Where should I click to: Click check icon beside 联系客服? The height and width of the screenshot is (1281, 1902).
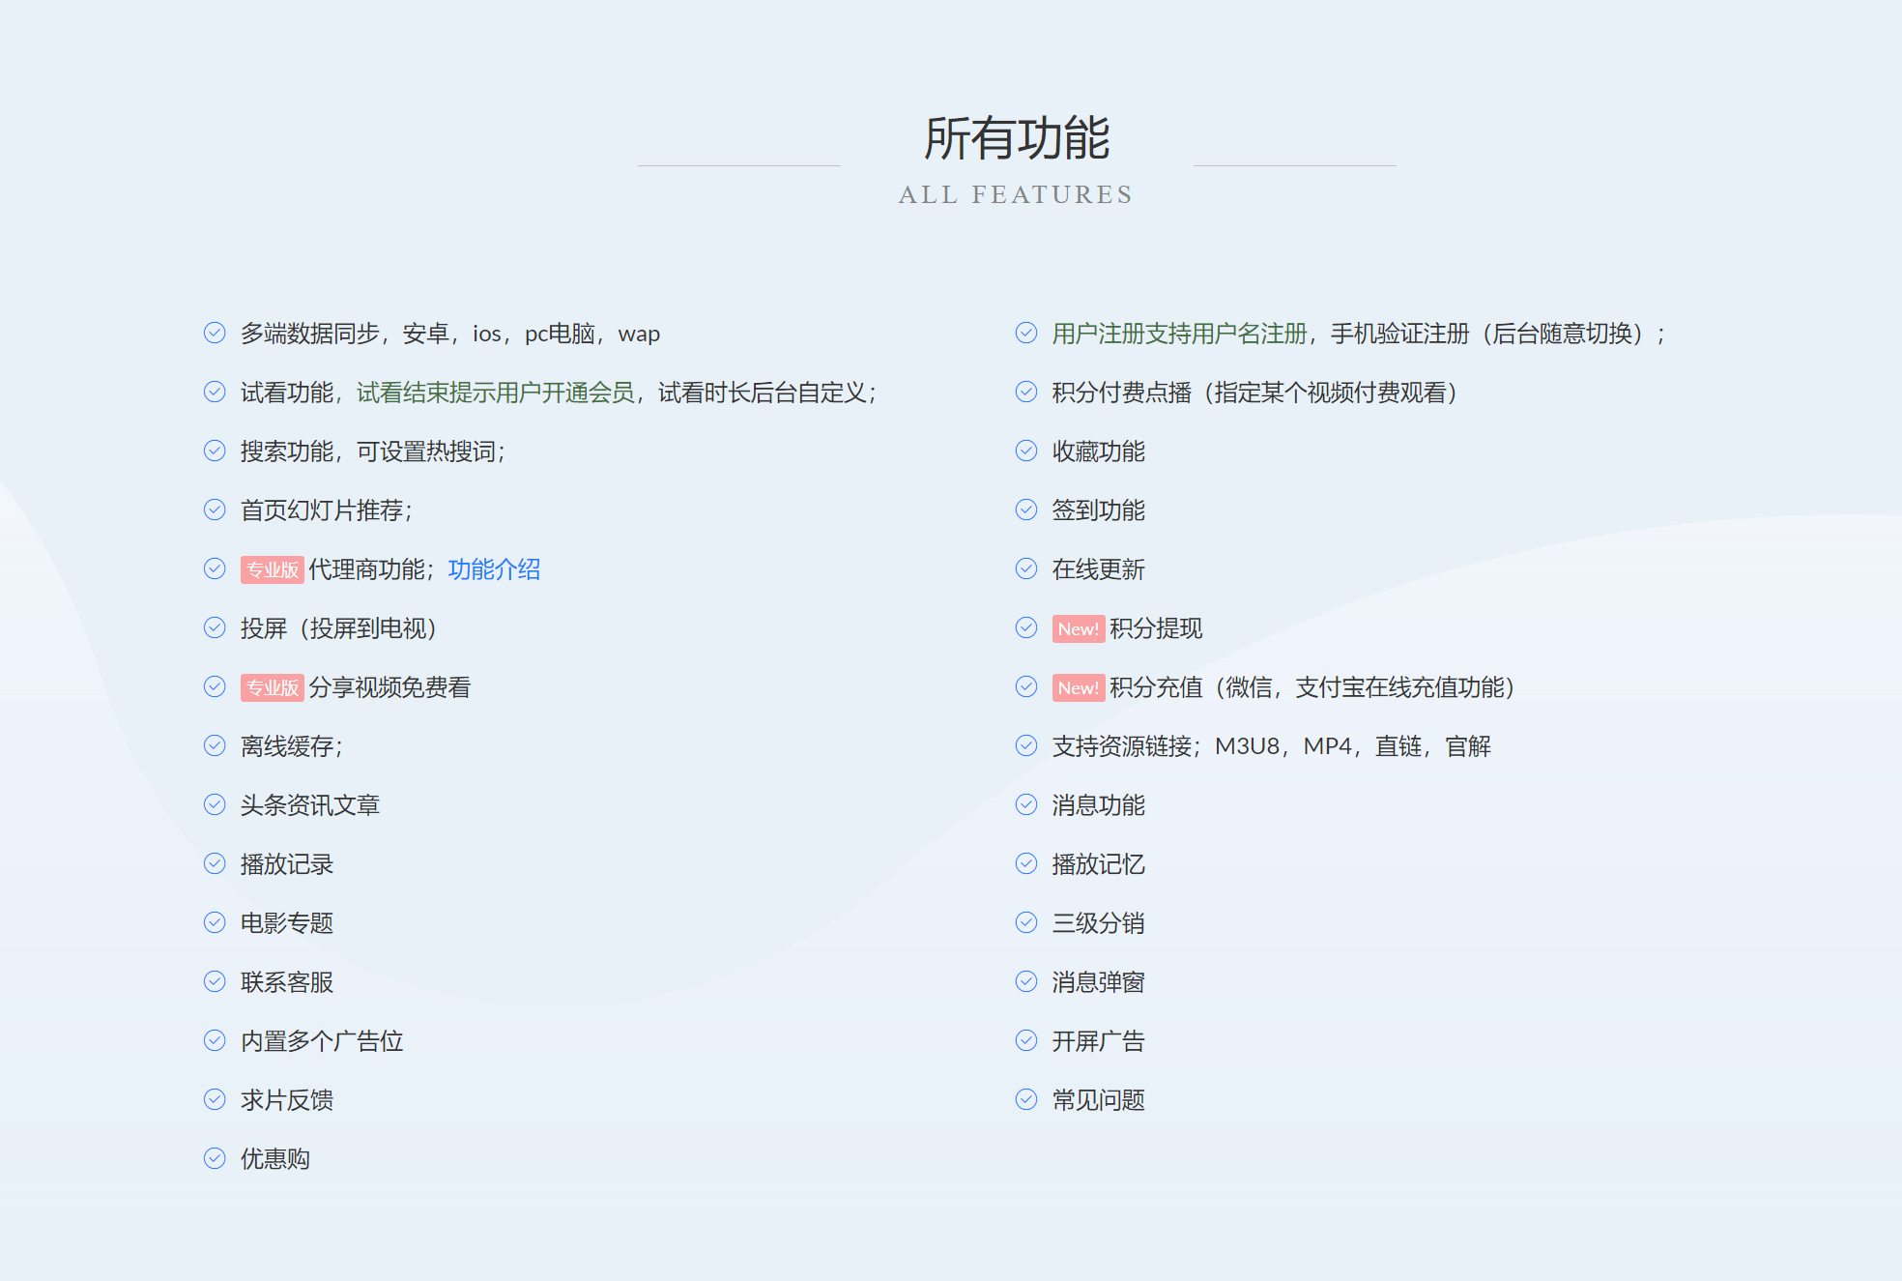[215, 982]
